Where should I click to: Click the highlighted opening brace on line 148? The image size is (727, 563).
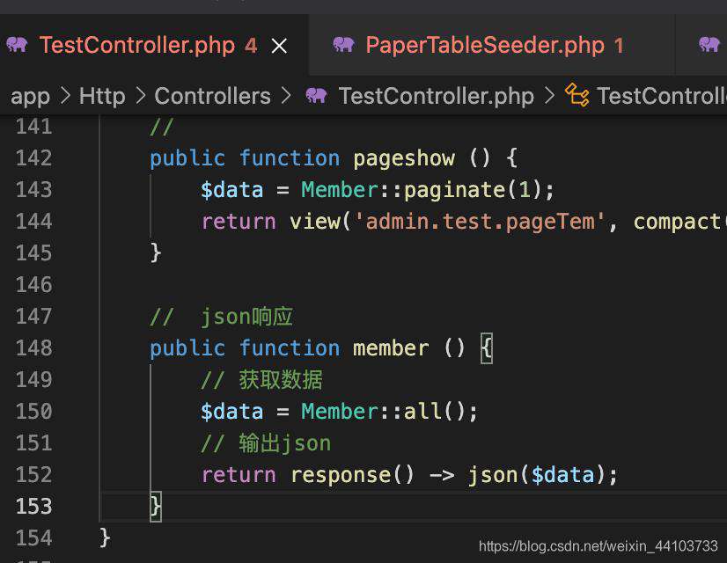[487, 348]
